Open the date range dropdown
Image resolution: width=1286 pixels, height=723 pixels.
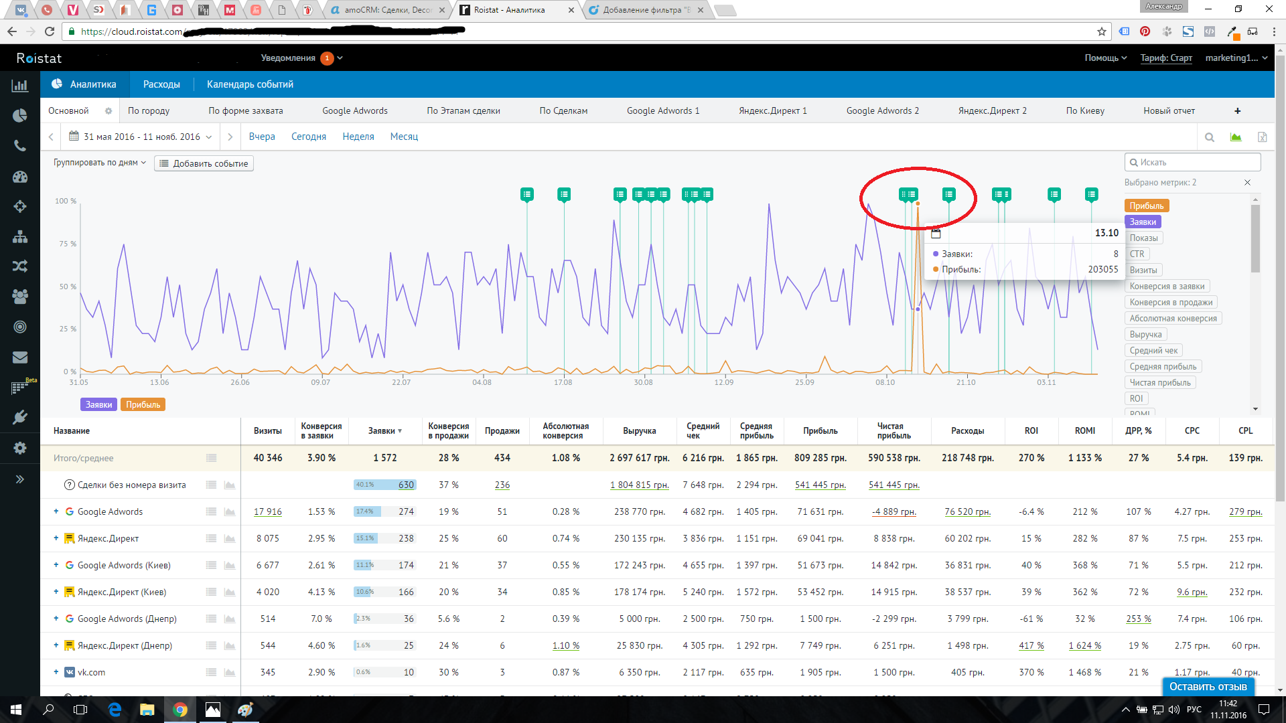(x=141, y=137)
